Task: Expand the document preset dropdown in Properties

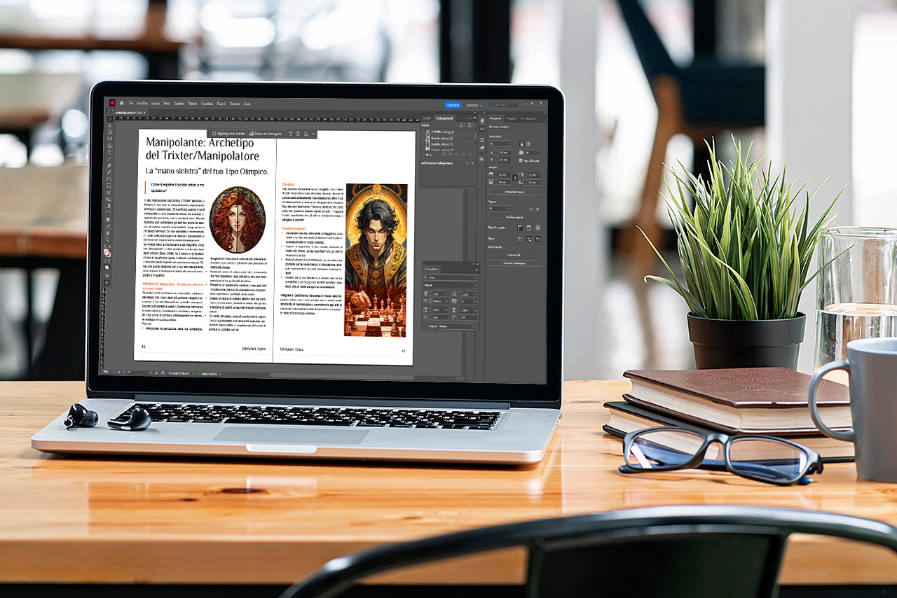Action: click(500, 143)
